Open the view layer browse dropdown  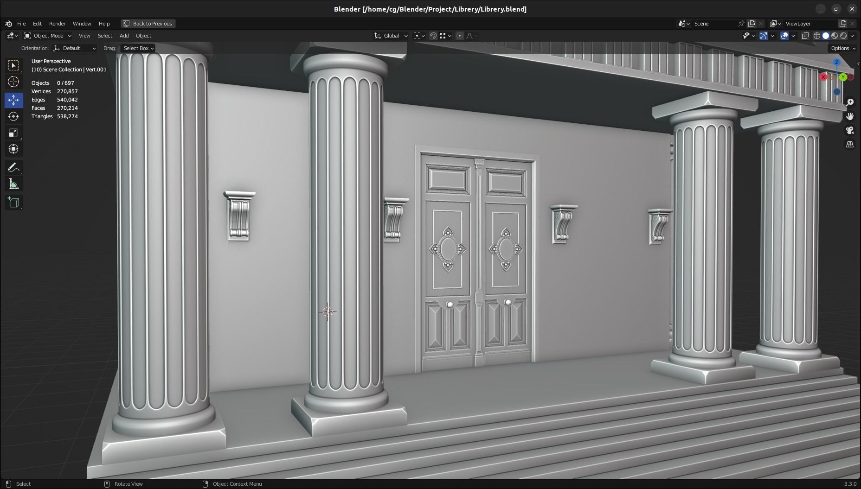pyautogui.click(x=776, y=24)
